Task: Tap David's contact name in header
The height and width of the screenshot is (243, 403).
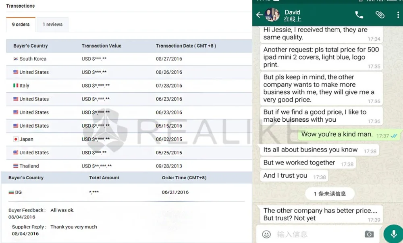Action: (293, 12)
